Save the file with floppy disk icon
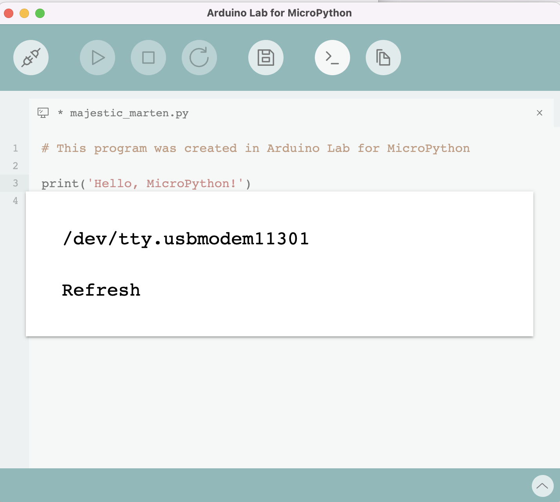Viewport: 560px width, 502px height. (x=266, y=58)
